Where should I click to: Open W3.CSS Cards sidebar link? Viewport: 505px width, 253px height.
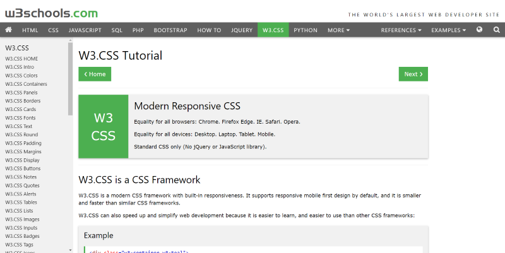tap(21, 109)
